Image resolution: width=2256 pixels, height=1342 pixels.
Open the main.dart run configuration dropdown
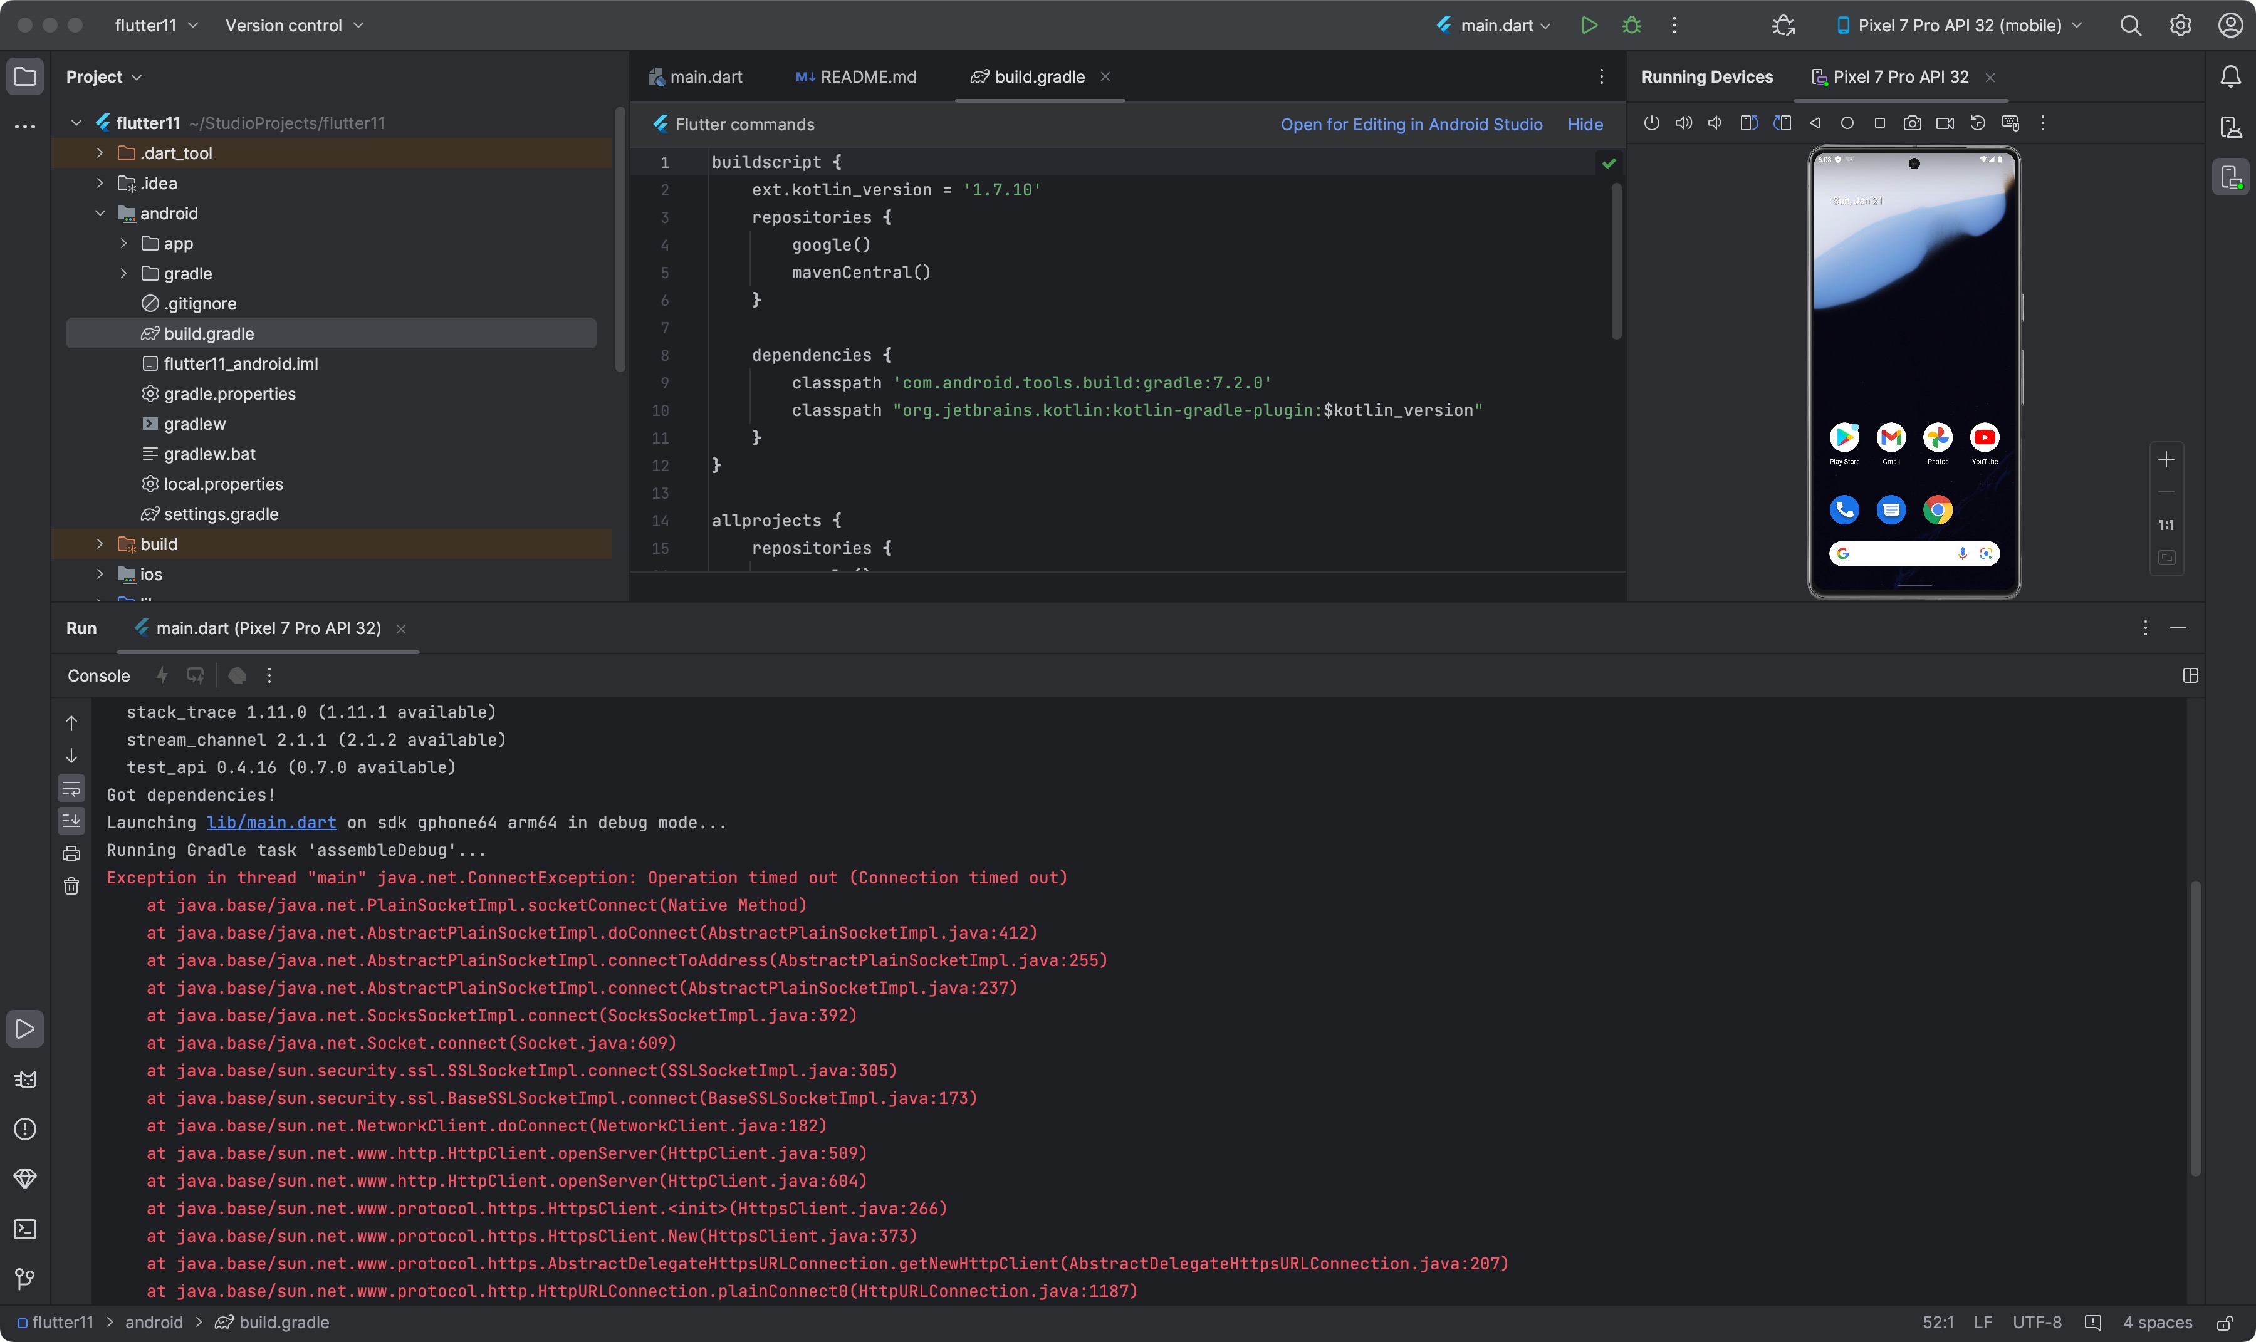coord(1493,25)
